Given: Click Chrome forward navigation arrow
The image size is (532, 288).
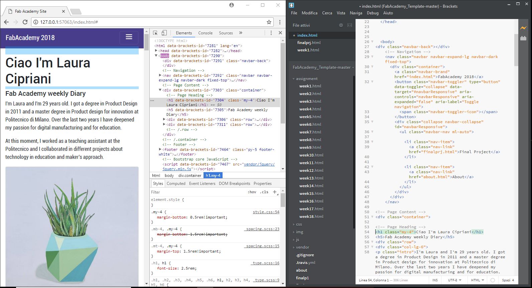Looking at the screenshot, I should (x=15, y=22).
